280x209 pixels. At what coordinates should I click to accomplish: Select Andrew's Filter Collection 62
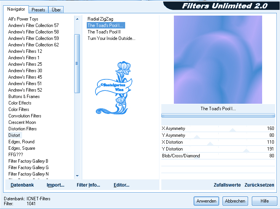[33, 45]
